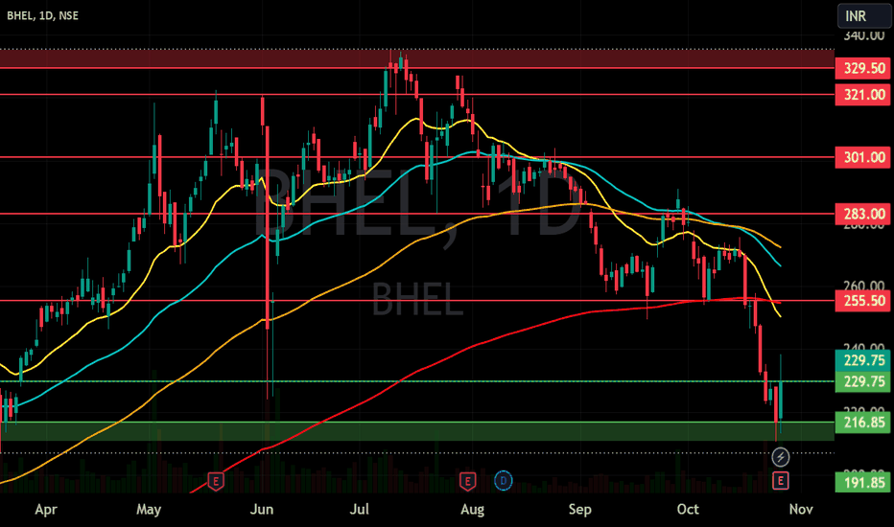Viewport: 894px width, 527px height.
Task: Click the bright green 229.75 line label
Action: click(x=863, y=381)
